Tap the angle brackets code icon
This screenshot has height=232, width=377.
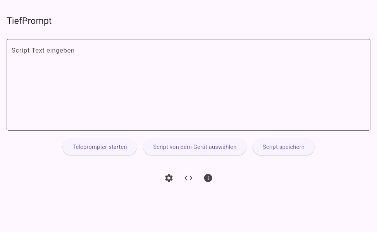click(x=188, y=178)
